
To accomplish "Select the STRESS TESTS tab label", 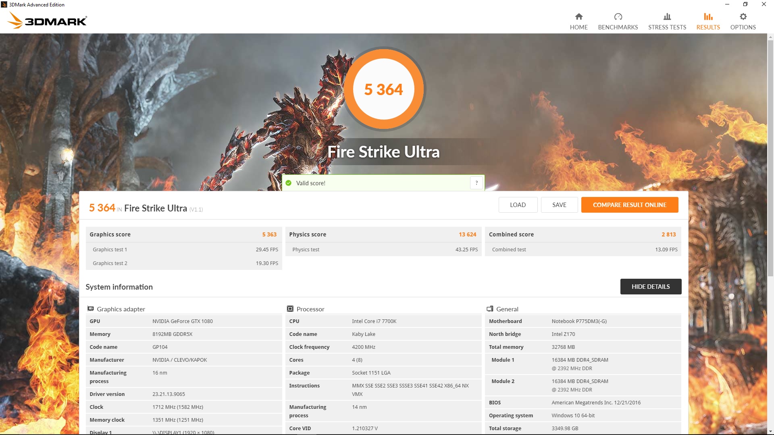I will click(x=667, y=27).
